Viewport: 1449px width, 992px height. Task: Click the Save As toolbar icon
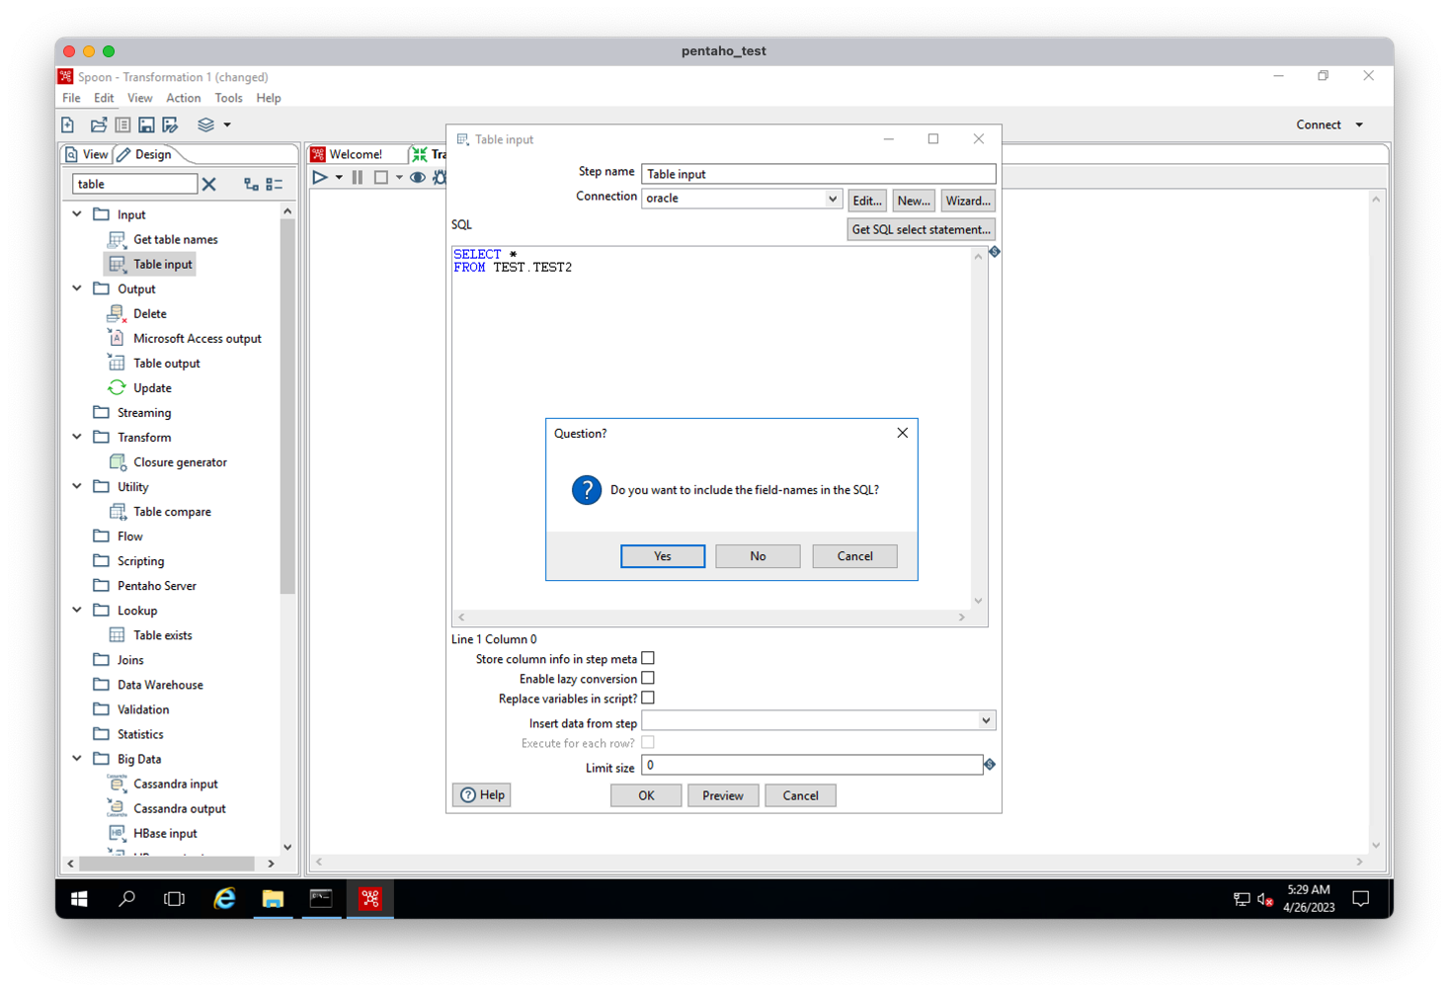coord(170,124)
